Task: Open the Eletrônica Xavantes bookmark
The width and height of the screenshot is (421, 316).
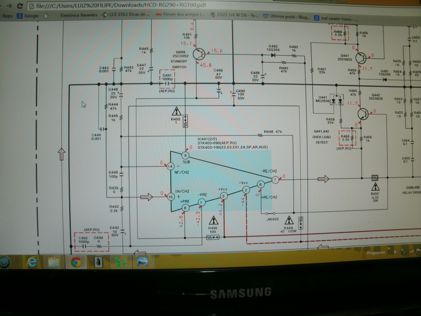Action: click(79, 15)
